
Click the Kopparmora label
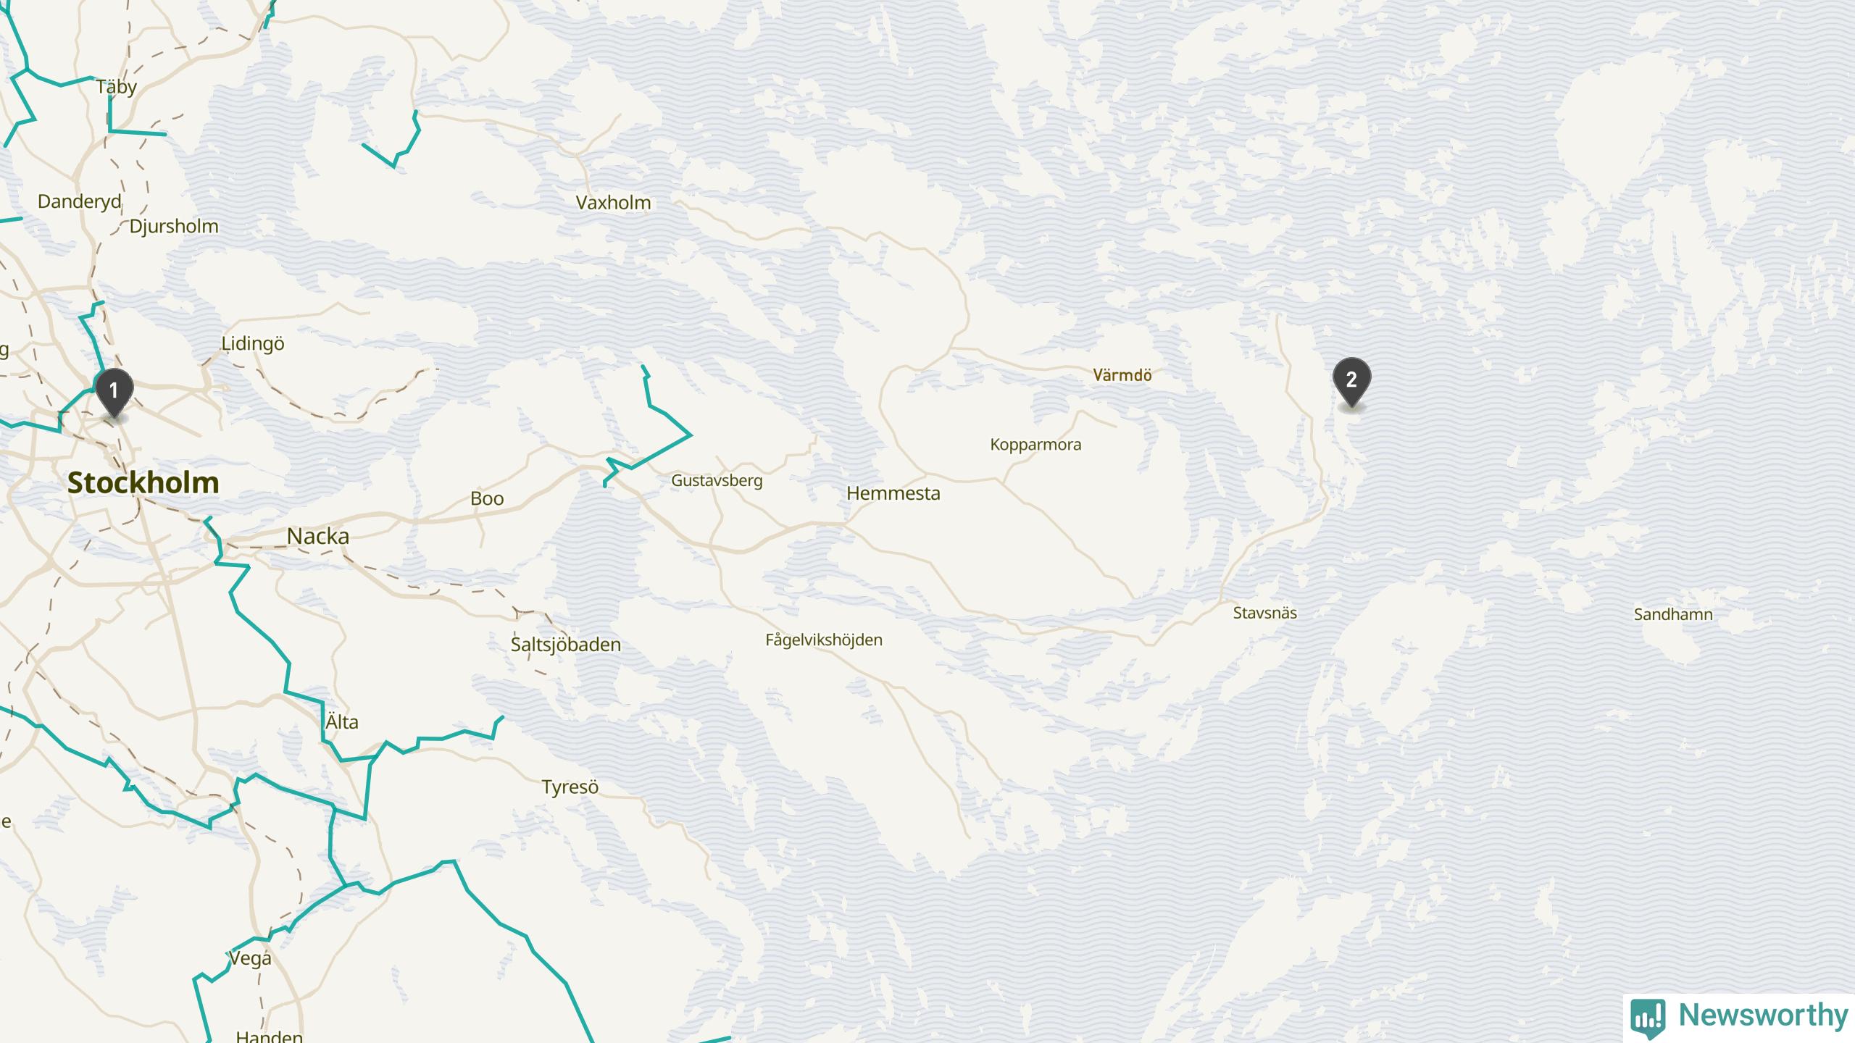(1035, 445)
